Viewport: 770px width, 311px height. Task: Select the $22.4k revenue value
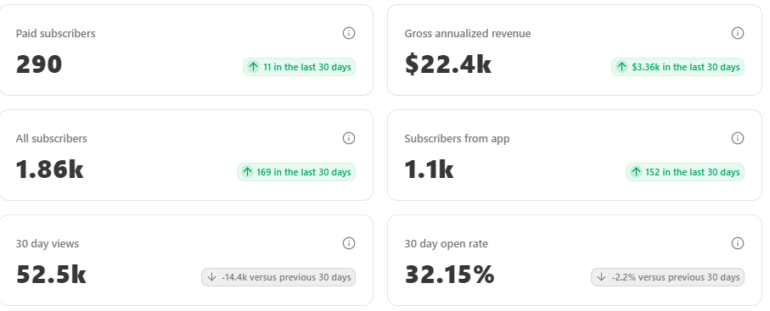448,64
